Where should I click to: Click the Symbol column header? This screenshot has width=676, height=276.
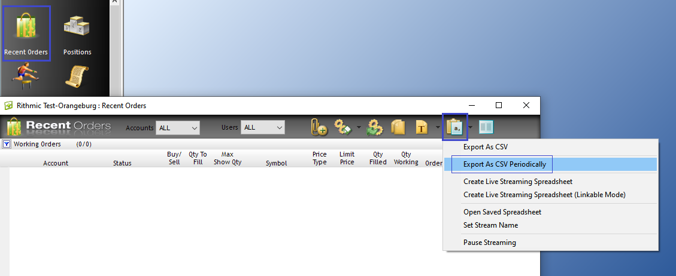coord(277,163)
